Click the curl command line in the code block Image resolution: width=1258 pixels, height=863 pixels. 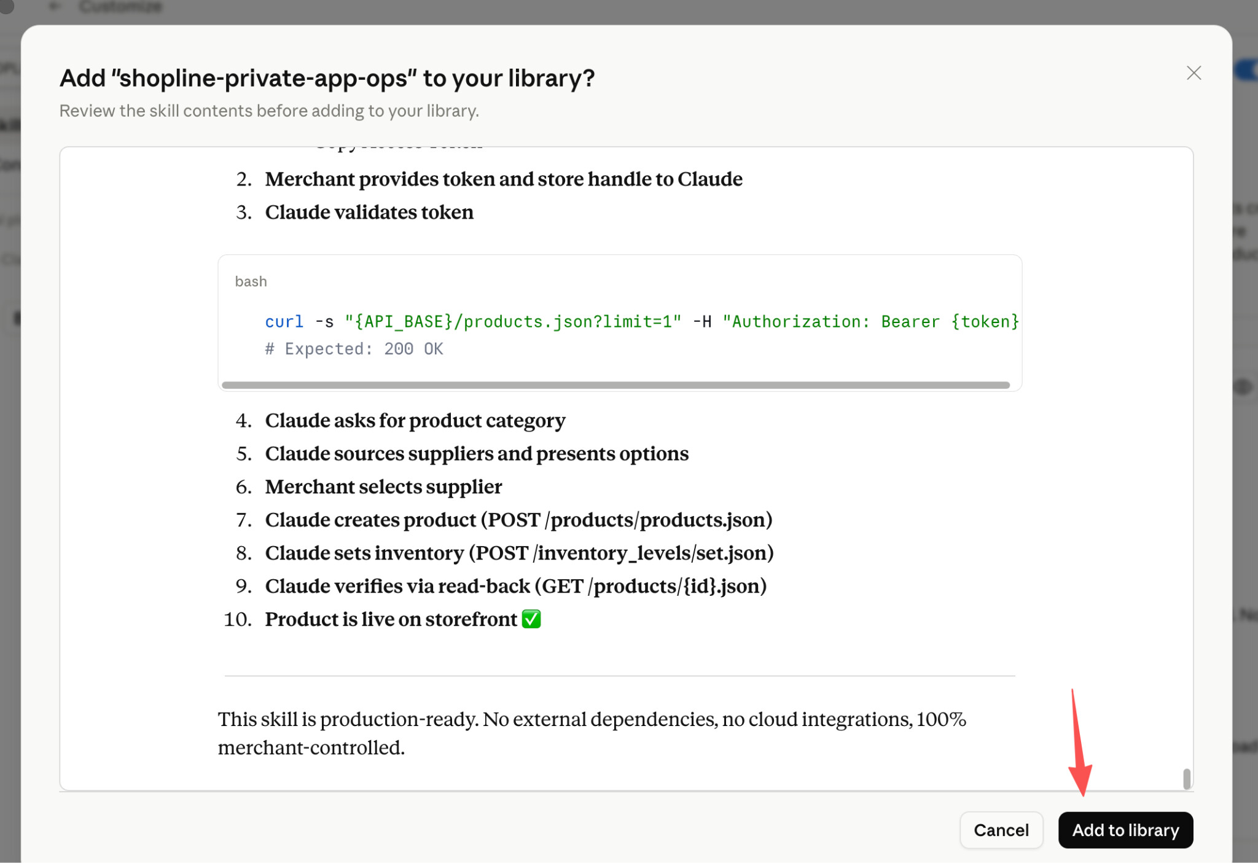[x=642, y=321]
